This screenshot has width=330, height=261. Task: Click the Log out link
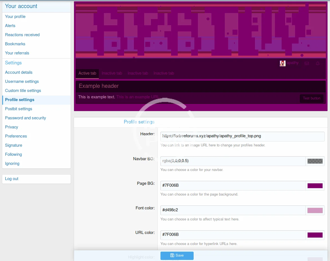click(x=12, y=179)
